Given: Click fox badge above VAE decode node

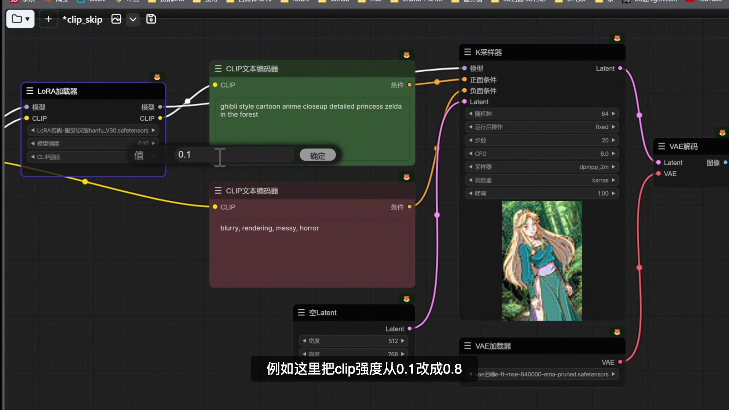Looking at the screenshot, I should coord(723,132).
